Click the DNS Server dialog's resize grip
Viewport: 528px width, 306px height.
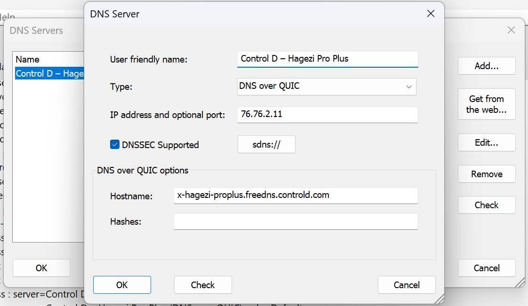click(439, 298)
